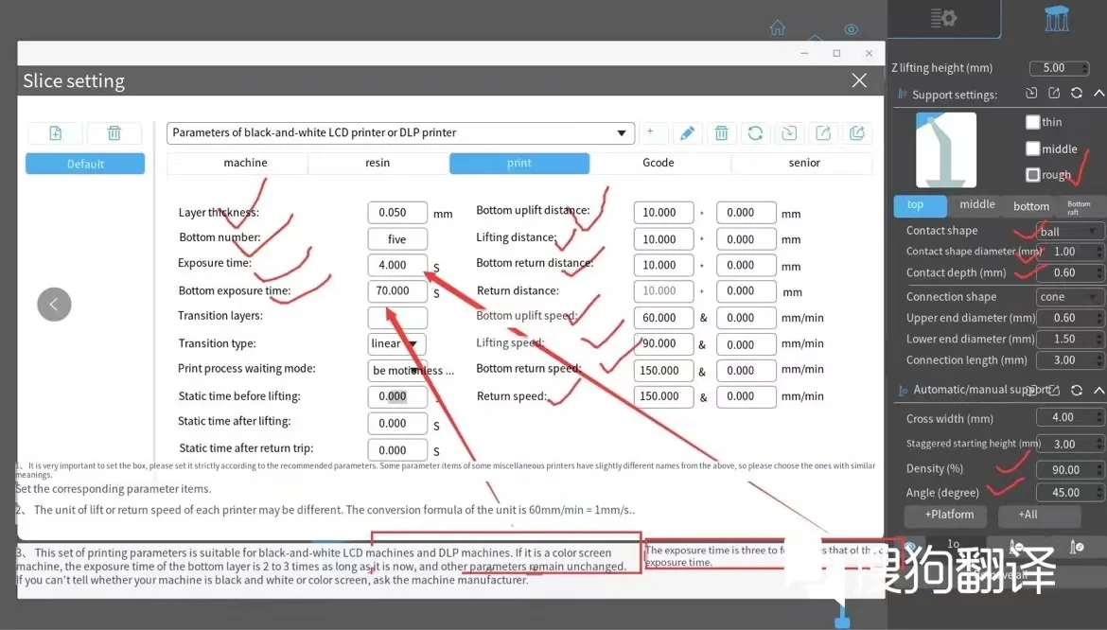The image size is (1107, 630).
Task: Click the Cross width field showing 4.00
Action: click(x=1069, y=418)
